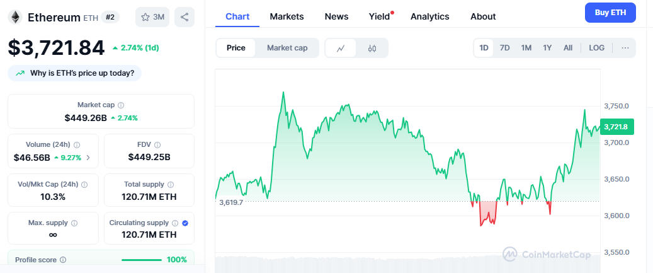
Task: Click the Profile score progress bar
Action: coord(141,260)
